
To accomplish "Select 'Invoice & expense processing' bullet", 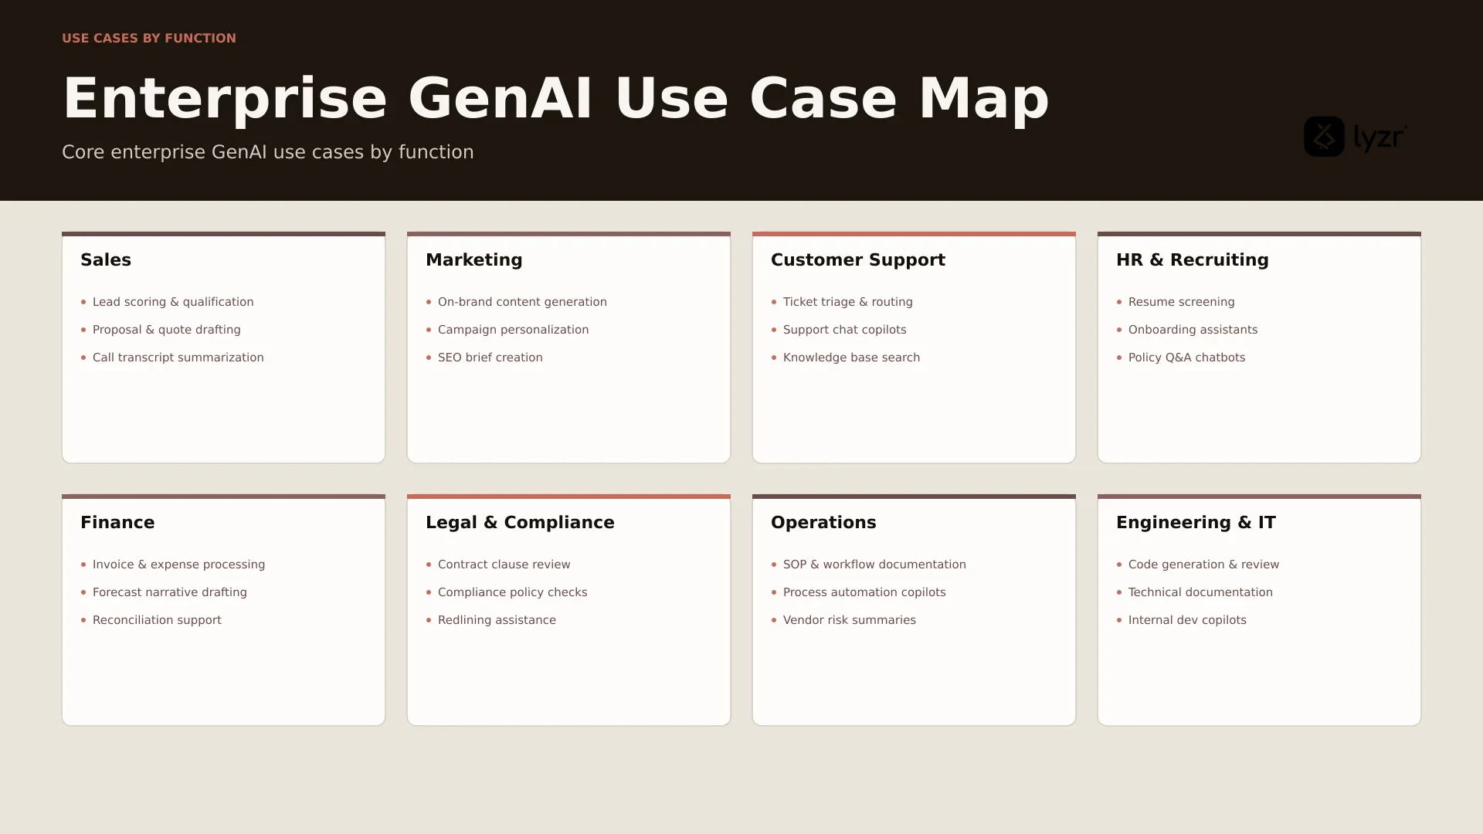I will pyautogui.click(x=179, y=564).
